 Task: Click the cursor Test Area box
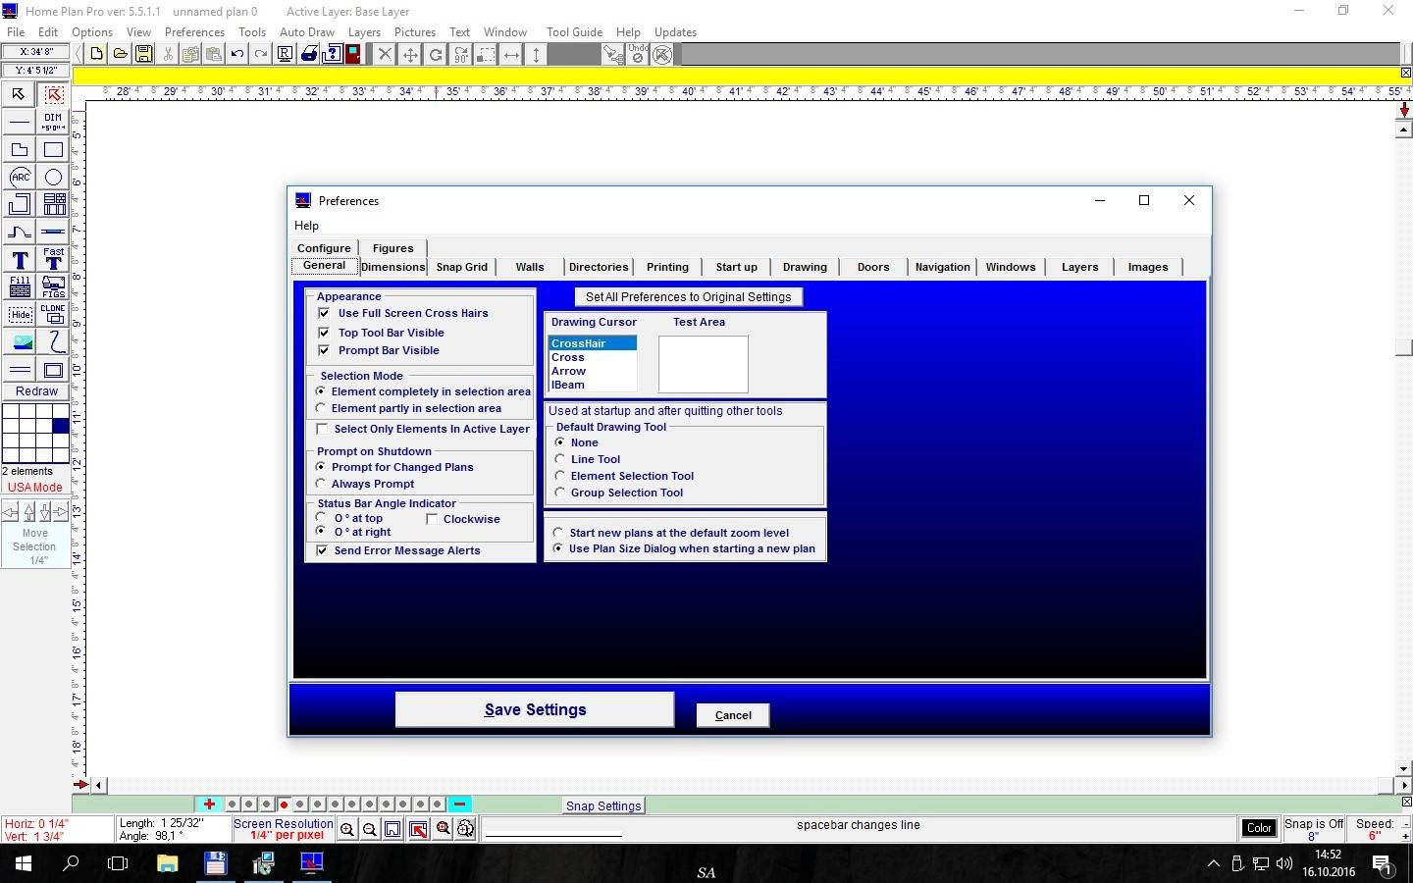[703, 364]
